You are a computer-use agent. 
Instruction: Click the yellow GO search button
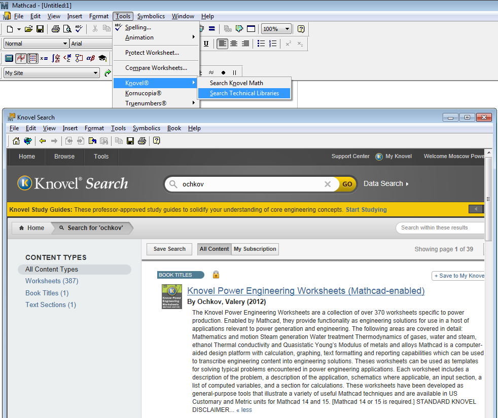pos(347,184)
